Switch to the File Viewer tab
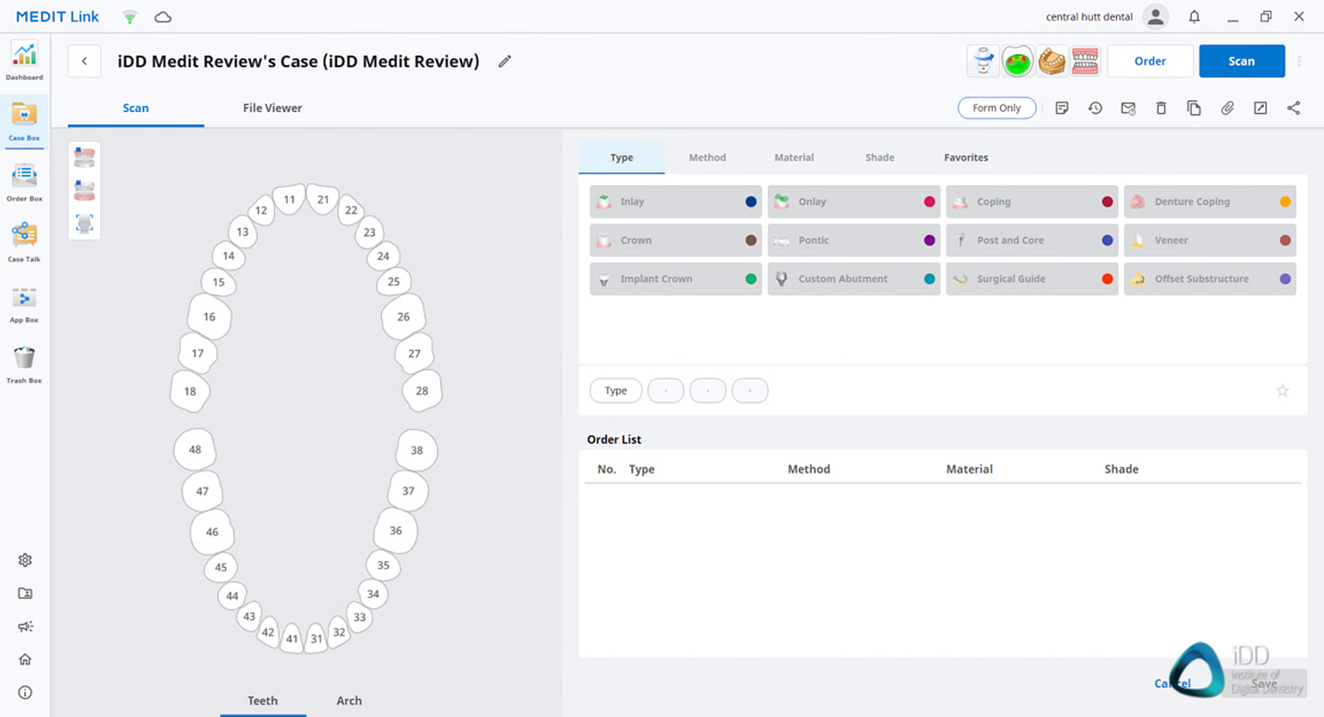The width and height of the screenshot is (1324, 717). tap(272, 108)
